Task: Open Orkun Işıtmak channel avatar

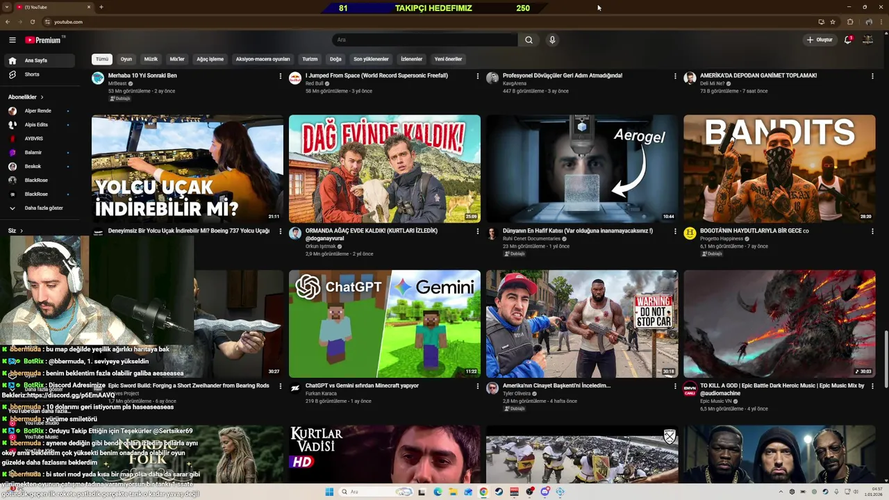Action: 295,233
